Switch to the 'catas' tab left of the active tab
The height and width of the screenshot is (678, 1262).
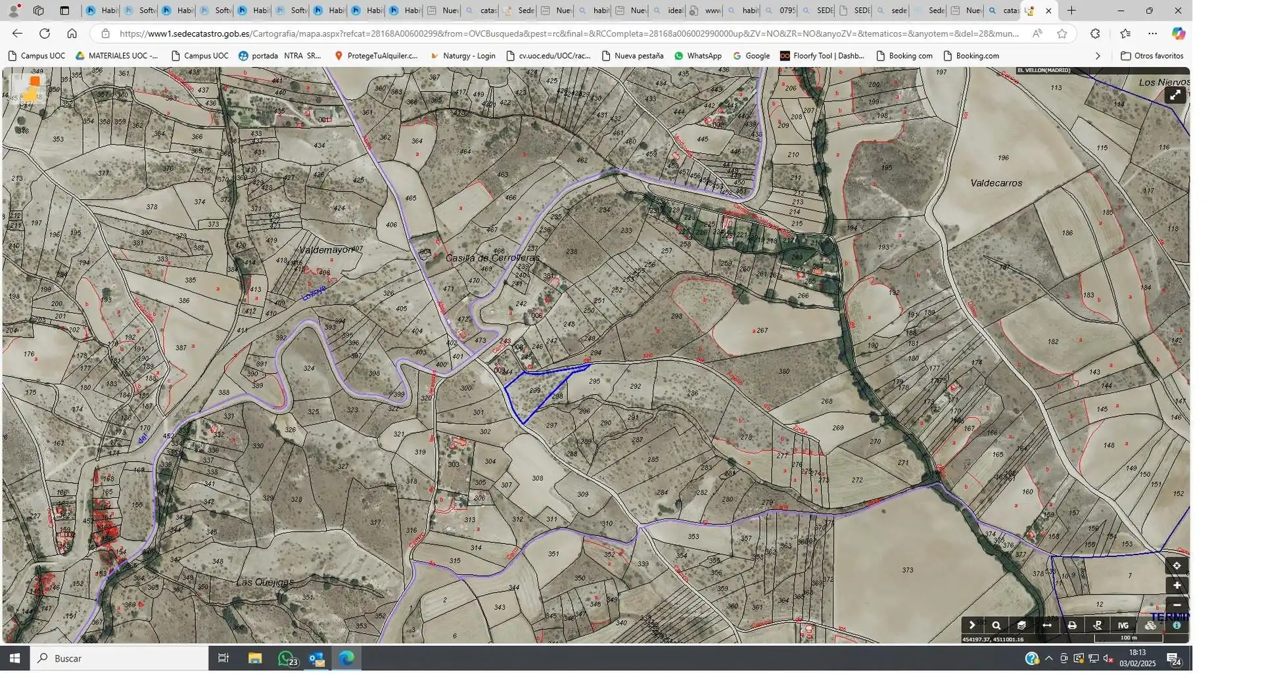[x=1003, y=11]
